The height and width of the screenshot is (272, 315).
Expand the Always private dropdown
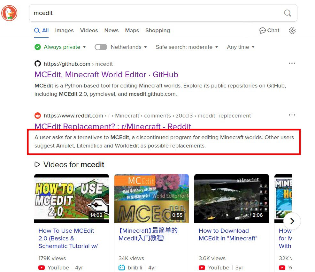click(61, 47)
